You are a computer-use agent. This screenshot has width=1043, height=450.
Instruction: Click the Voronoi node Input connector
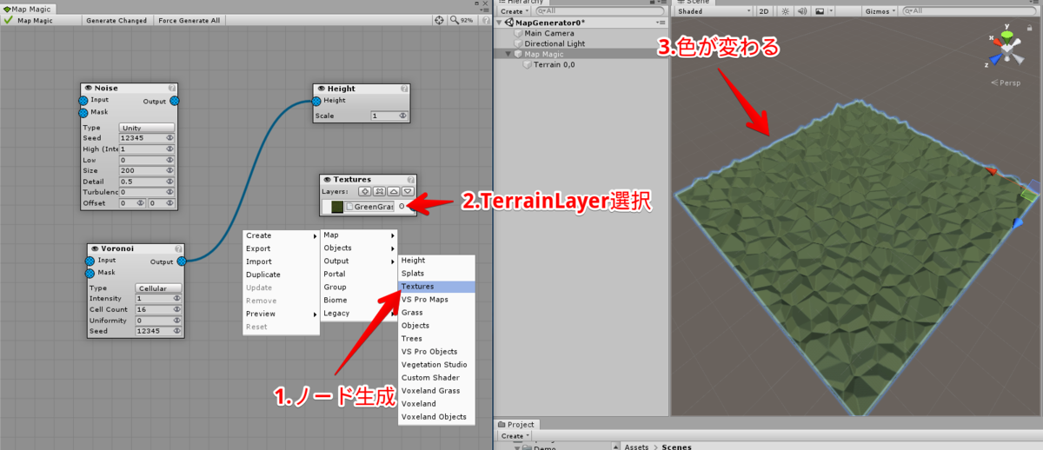click(x=90, y=261)
